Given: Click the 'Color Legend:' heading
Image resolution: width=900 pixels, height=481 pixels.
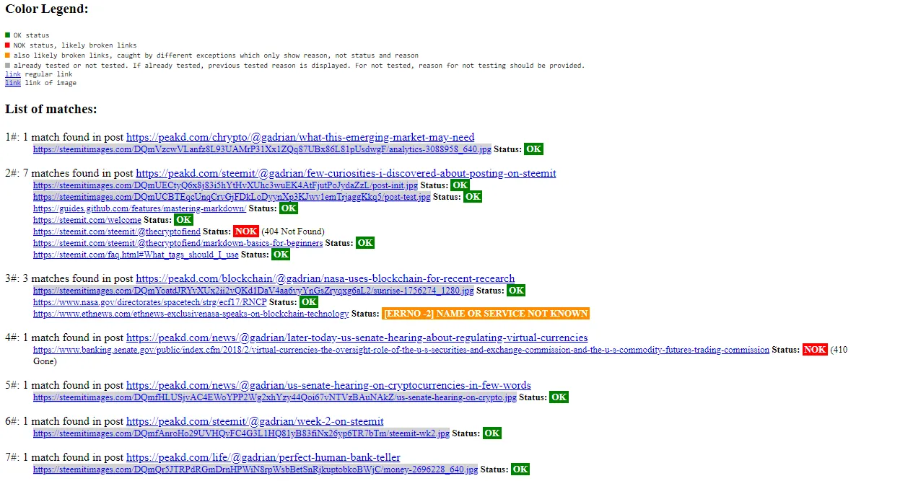Looking at the screenshot, I should 47,9.
